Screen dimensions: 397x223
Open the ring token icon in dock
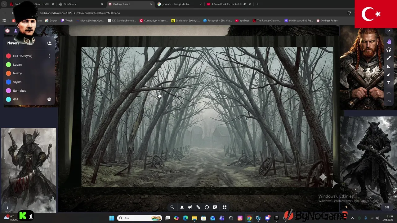point(207,208)
